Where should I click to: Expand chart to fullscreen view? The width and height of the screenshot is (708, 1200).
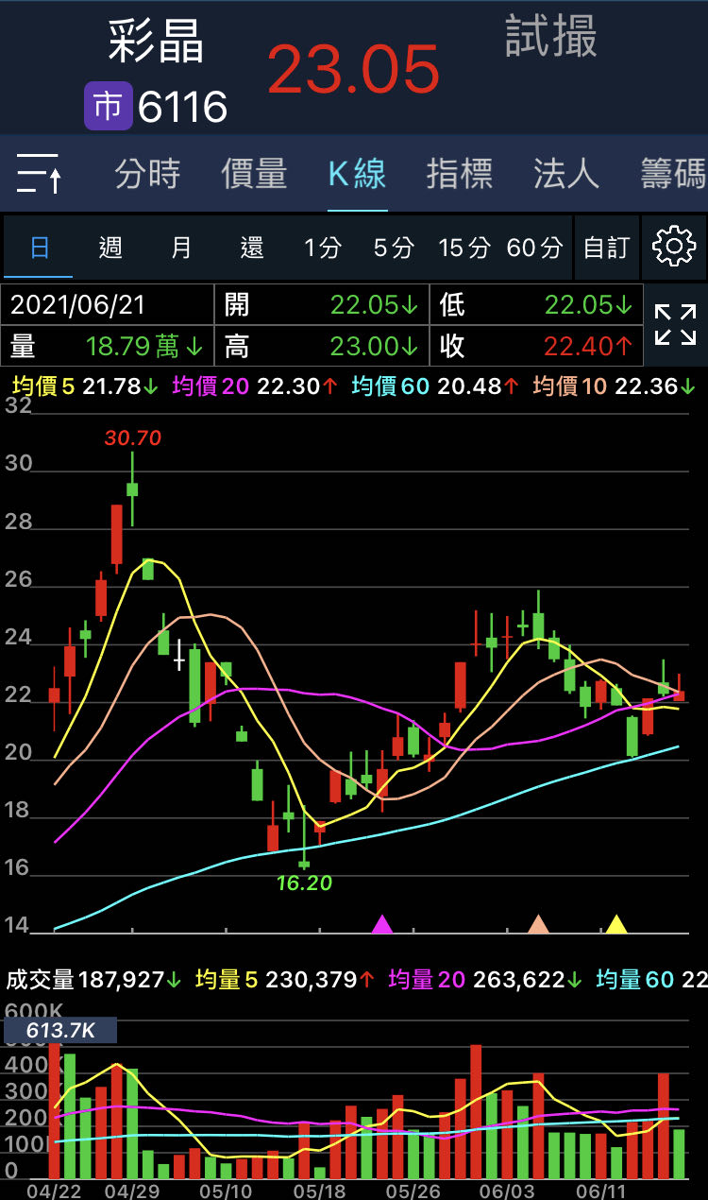(x=675, y=325)
